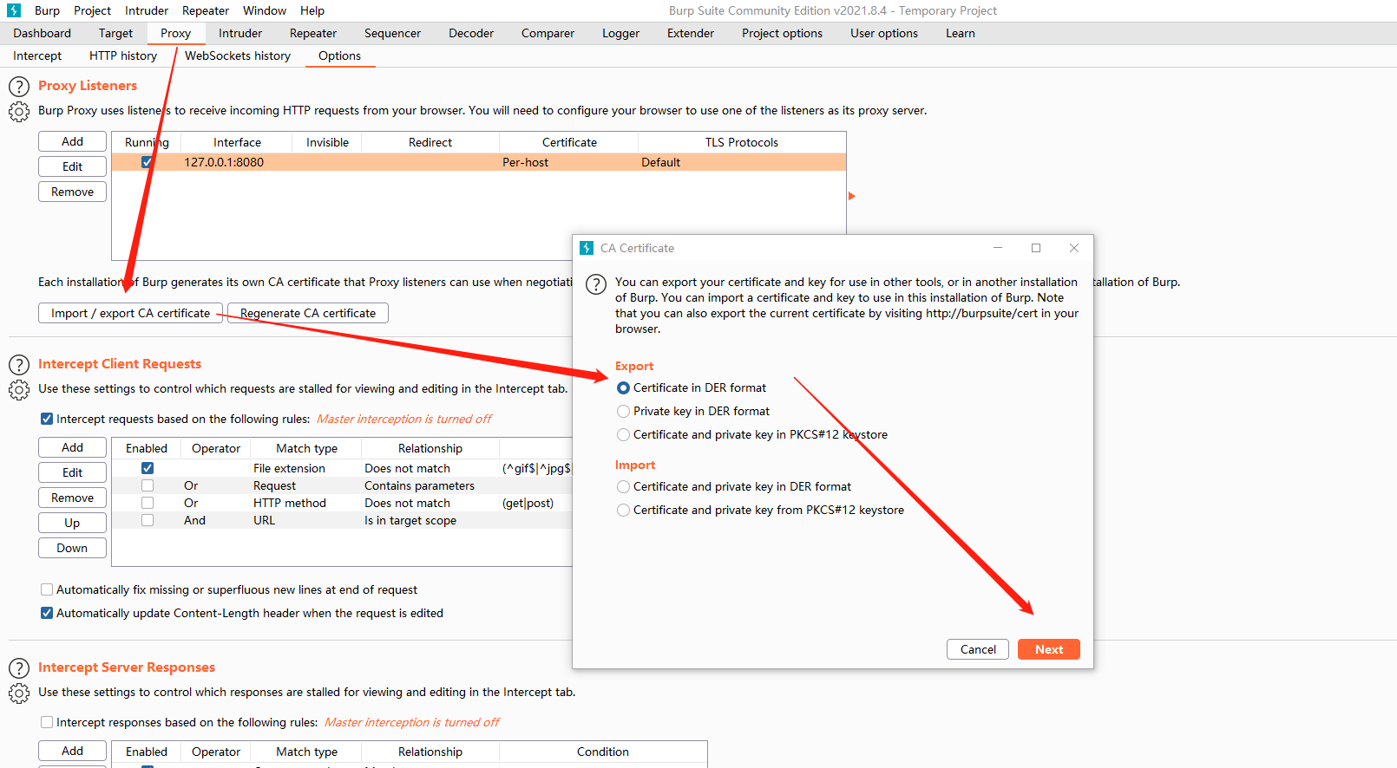Select Certificate in DER format export option

click(x=623, y=387)
